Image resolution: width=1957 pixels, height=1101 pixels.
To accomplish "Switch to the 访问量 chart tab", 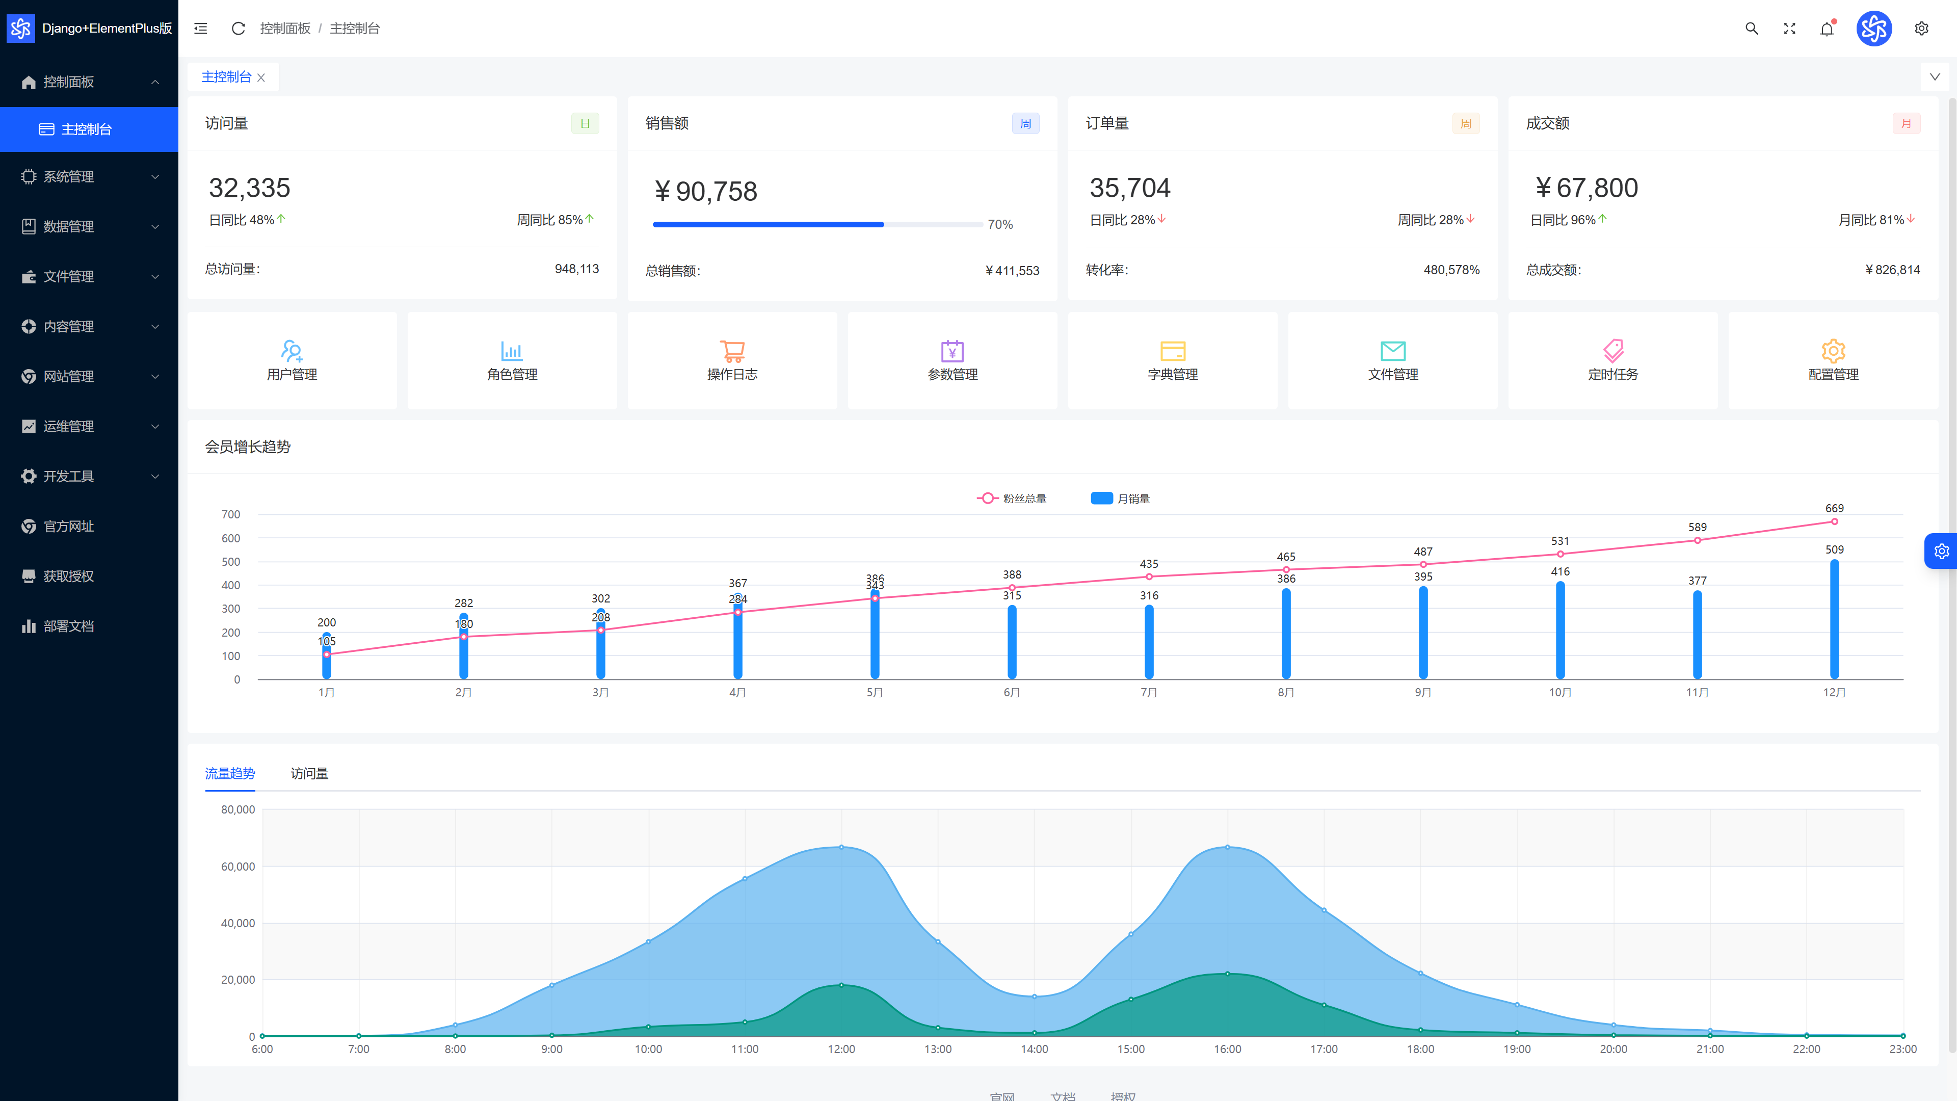I will coord(309,773).
